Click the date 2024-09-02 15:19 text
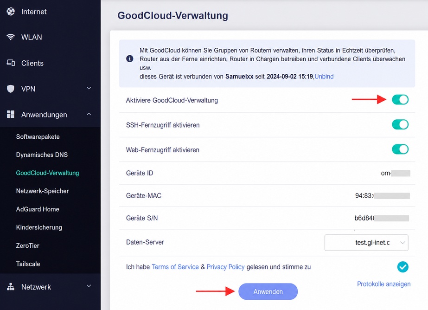428x310 pixels. pos(290,77)
